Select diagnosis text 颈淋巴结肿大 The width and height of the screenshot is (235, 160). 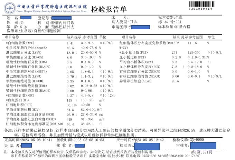[x=63, y=27]
